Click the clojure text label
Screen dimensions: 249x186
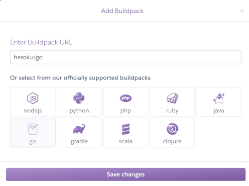(x=172, y=141)
